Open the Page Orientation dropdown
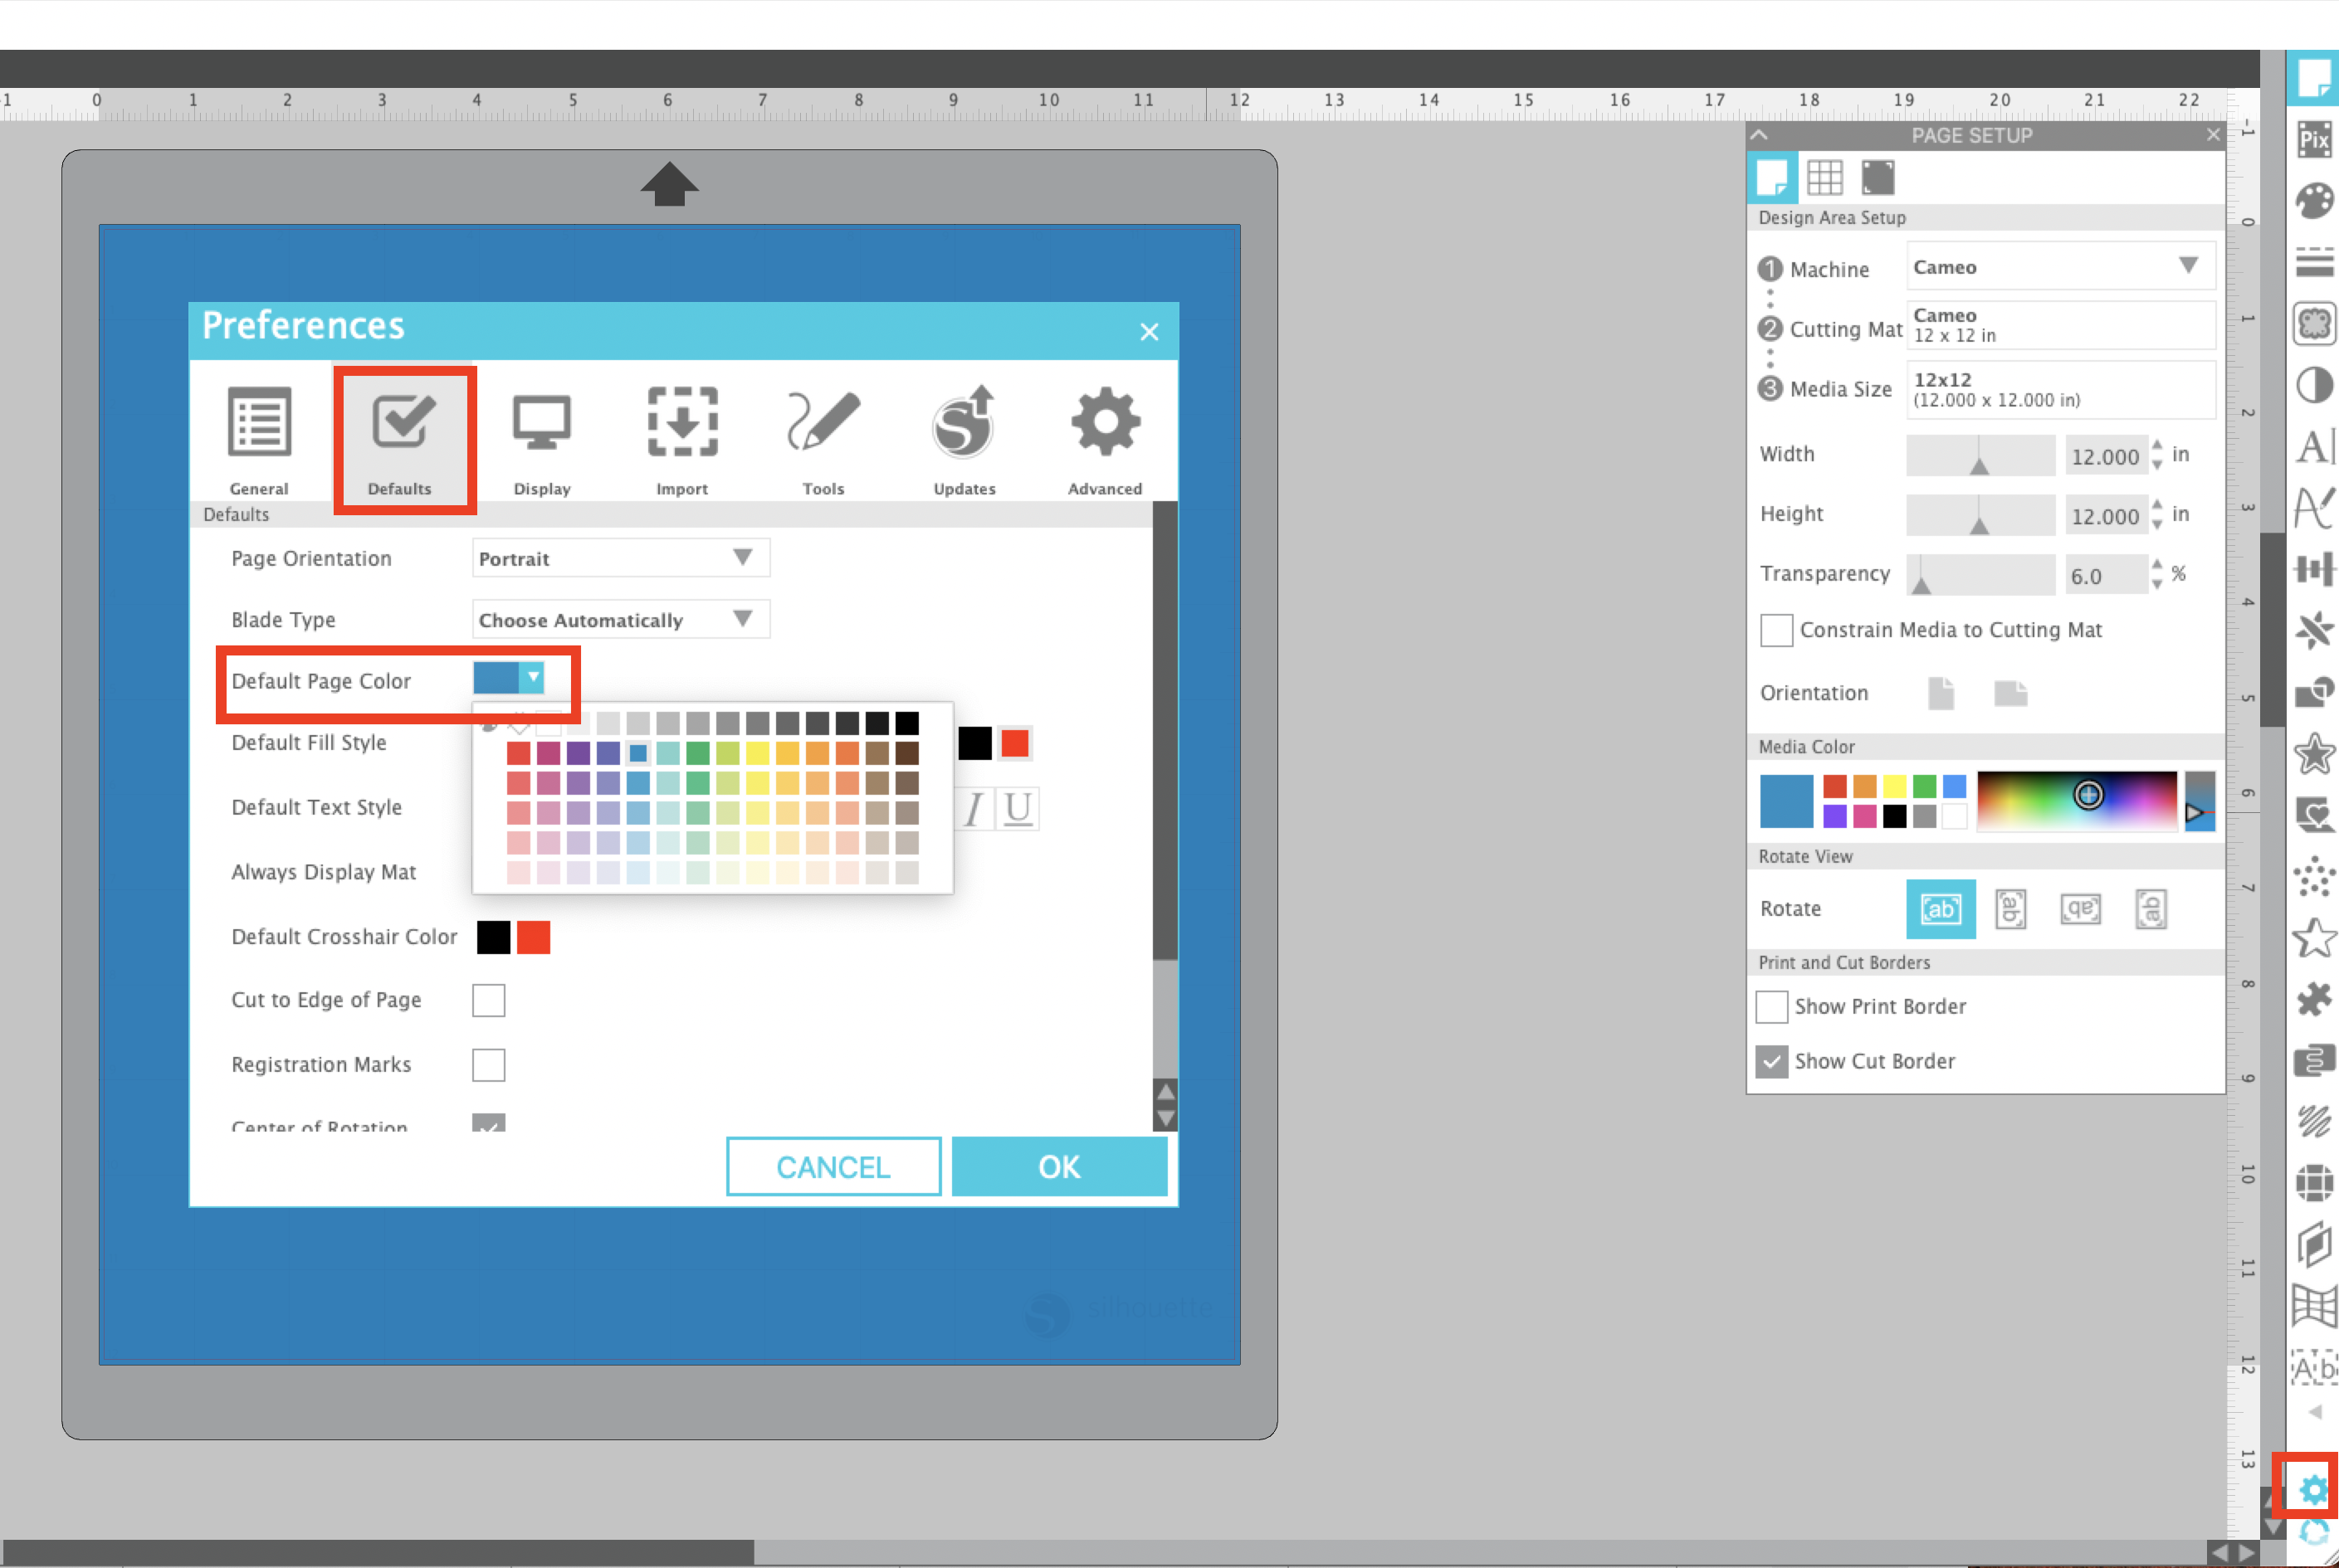 (620, 558)
